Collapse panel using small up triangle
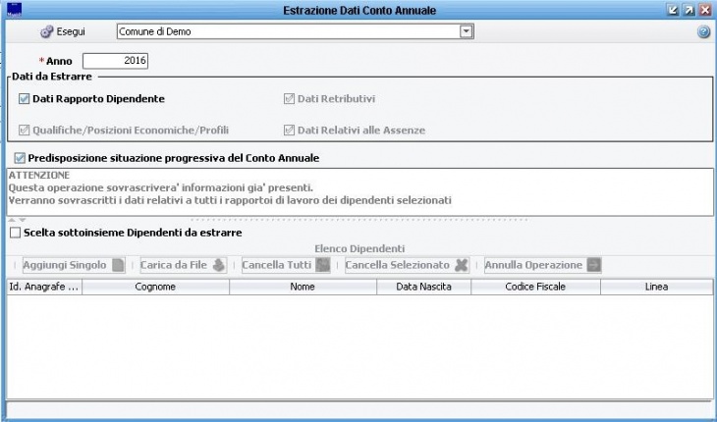The image size is (717, 422). pyautogui.click(x=12, y=220)
